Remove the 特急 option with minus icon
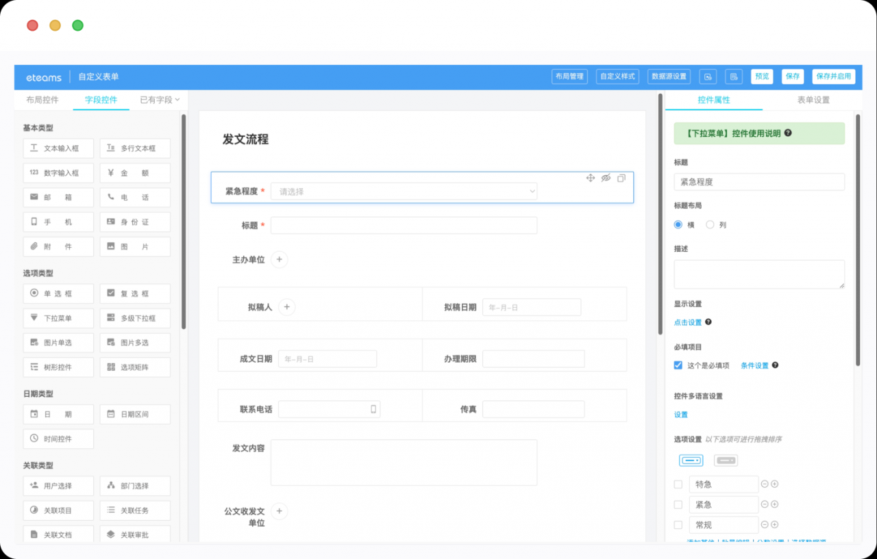 (x=765, y=484)
